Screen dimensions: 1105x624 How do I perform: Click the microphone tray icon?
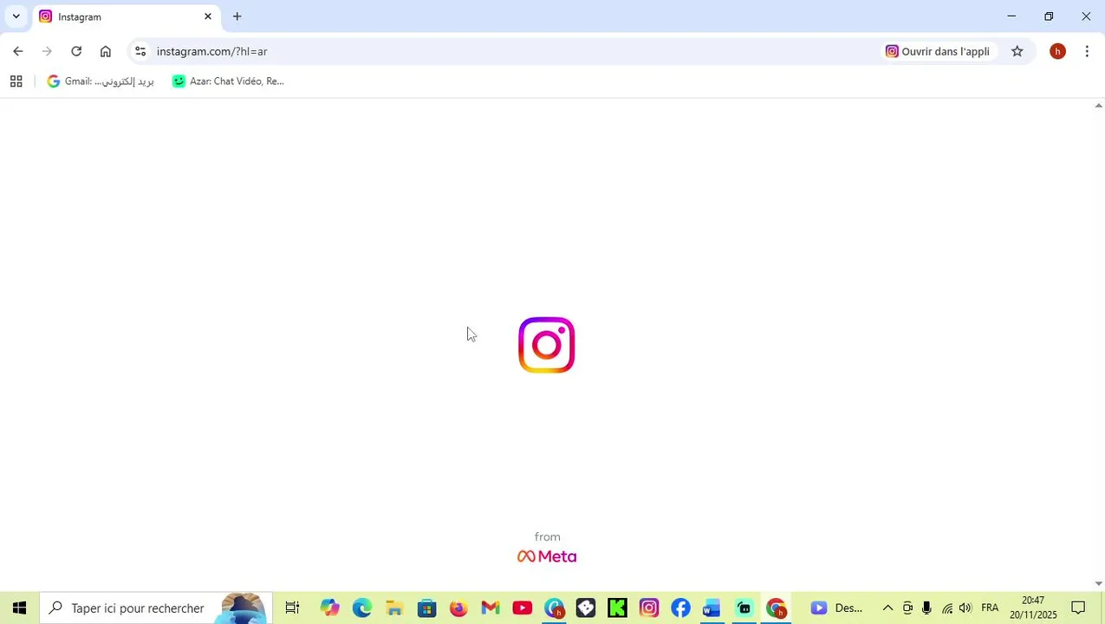[926, 608]
